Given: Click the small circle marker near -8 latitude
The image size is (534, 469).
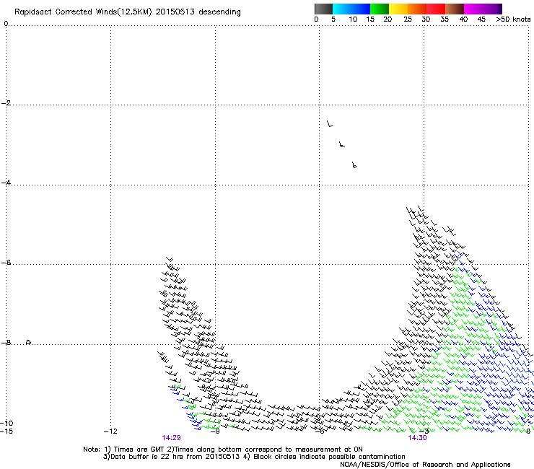Looking at the screenshot, I should coord(29,342).
